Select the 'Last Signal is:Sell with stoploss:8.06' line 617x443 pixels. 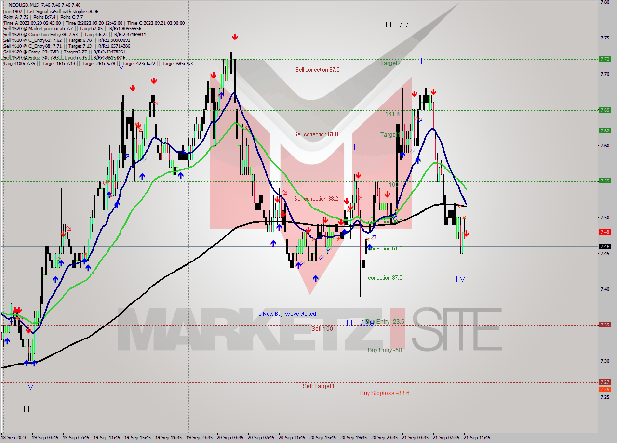[x=62, y=11]
